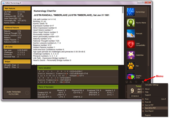The width and height of the screenshot is (170, 118).
Task: Click the green Today label
Action: [138, 86]
